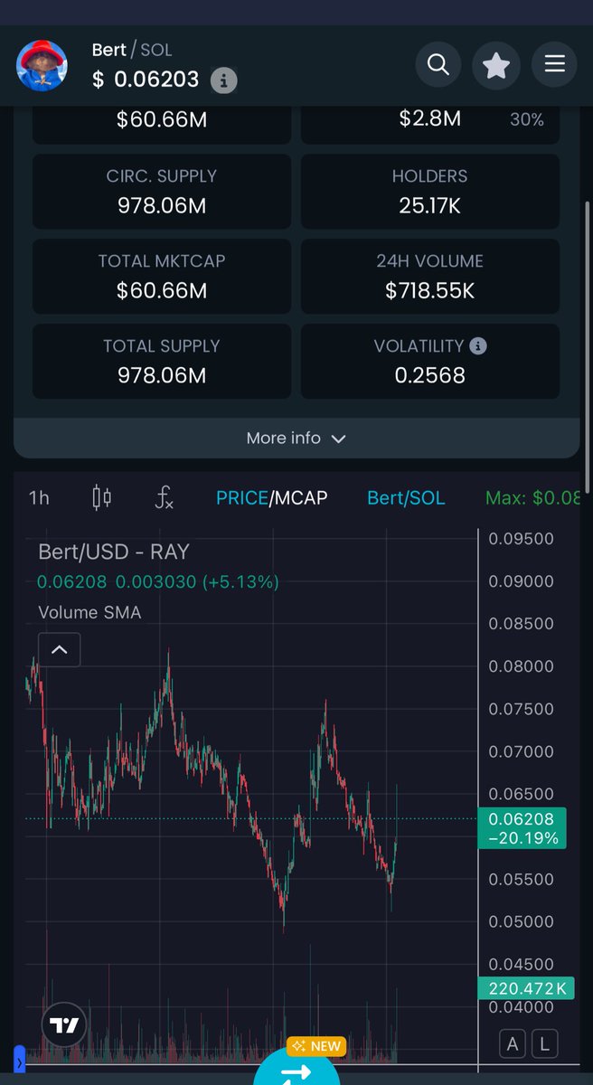The image size is (593, 1085).
Task: Tap the Bert token avatar
Action: click(42, 66)
